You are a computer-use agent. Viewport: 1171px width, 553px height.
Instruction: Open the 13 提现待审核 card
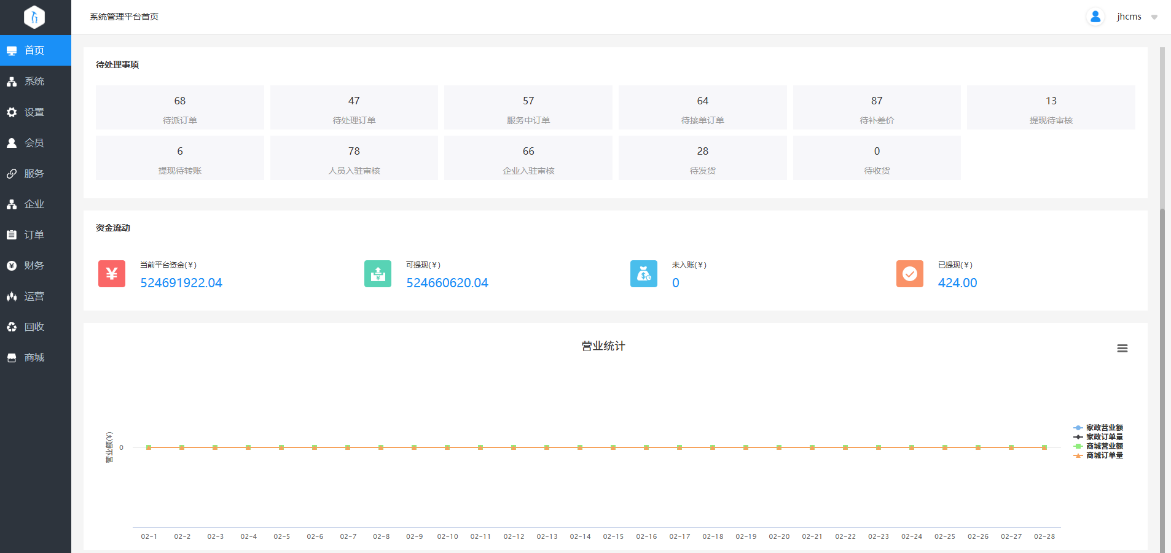pos(1051,107)
